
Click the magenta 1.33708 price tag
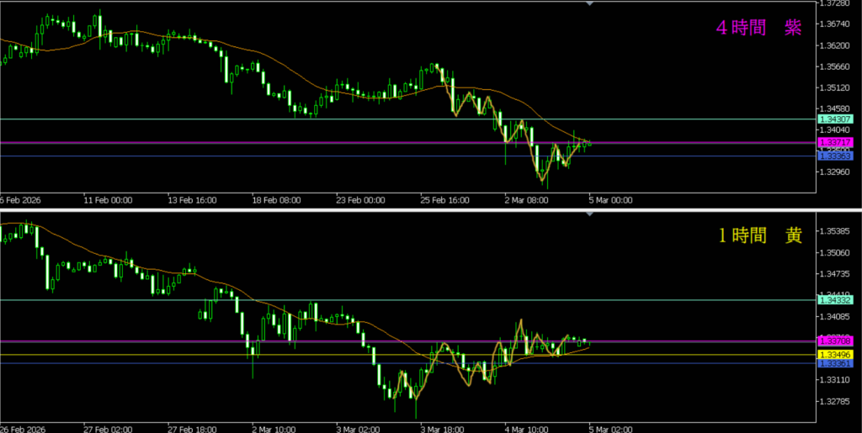pyautogui.click(x=835, y=341)
